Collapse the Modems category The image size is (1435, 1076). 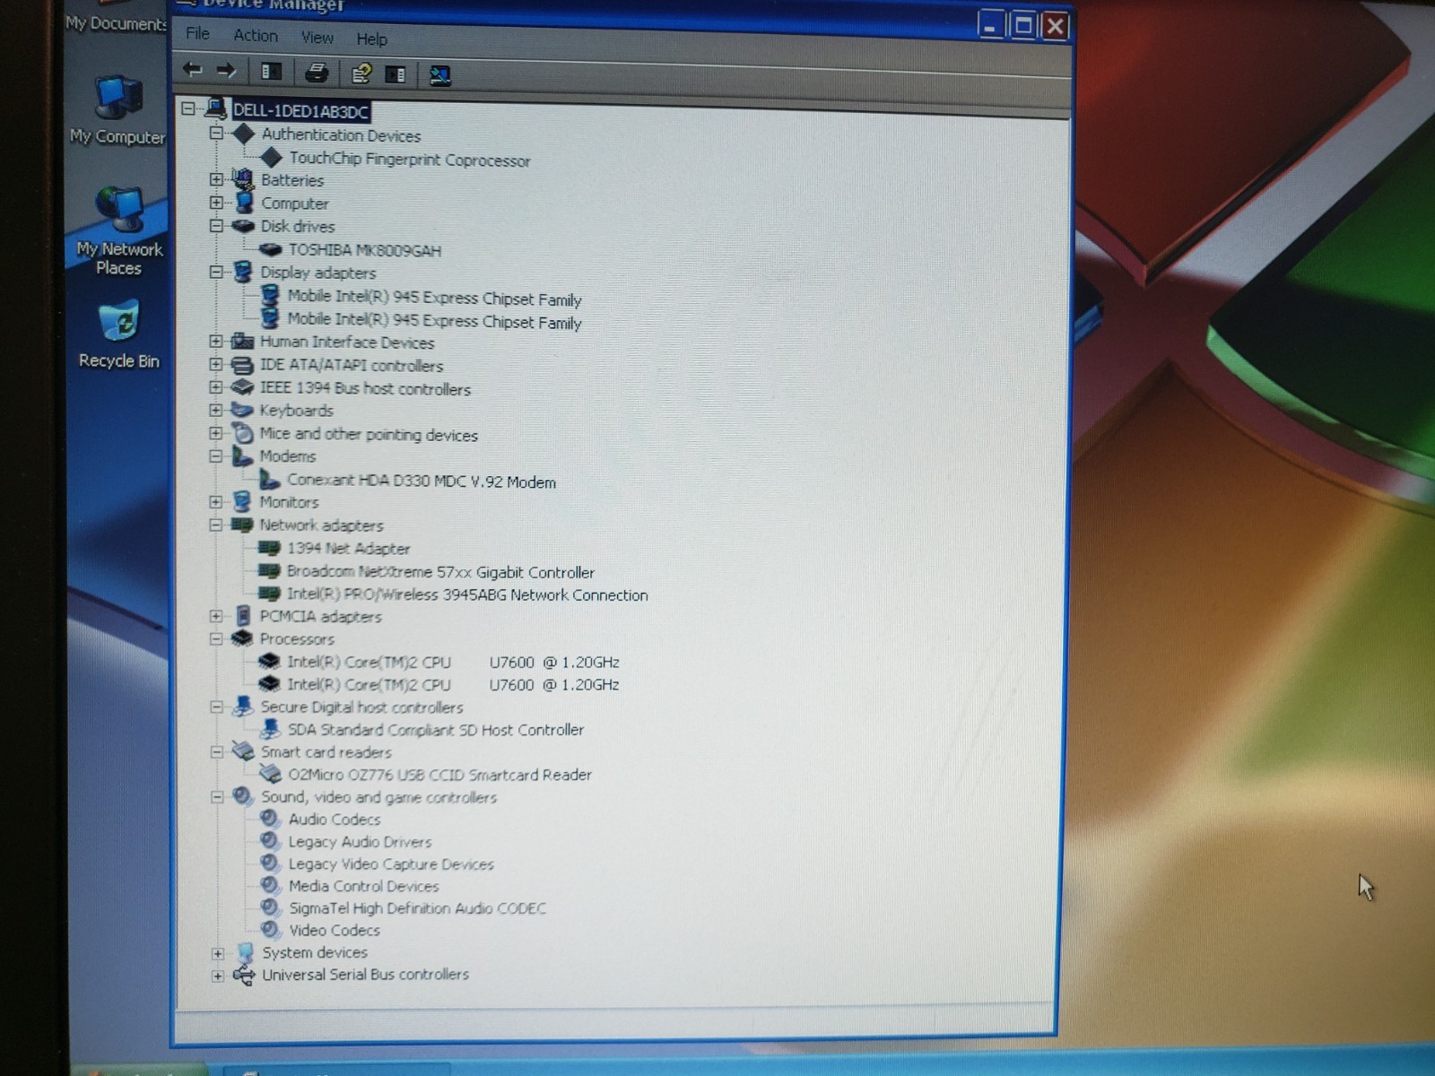215,456
